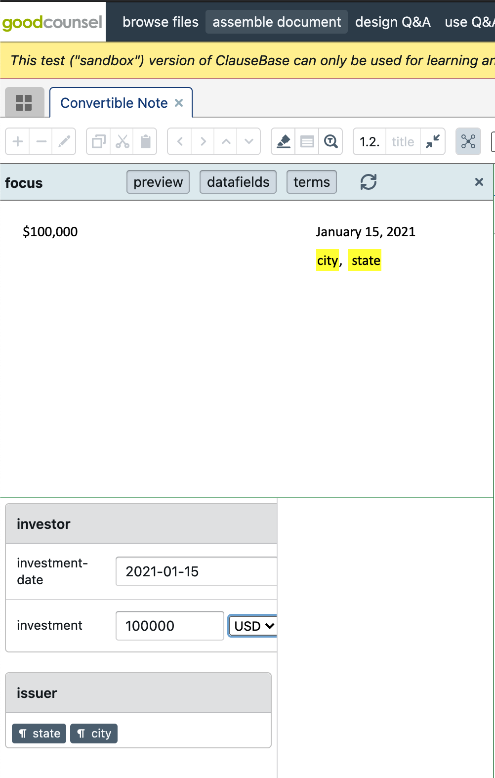Click the terms button

pyautogui.click(x=312, y=182)
